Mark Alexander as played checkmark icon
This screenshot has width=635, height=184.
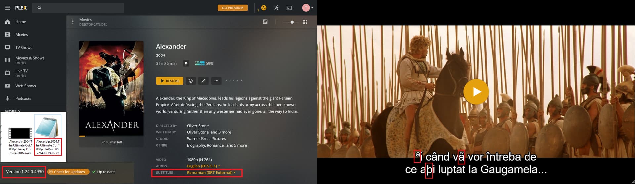pyautogui.click(x=190, y=81)
